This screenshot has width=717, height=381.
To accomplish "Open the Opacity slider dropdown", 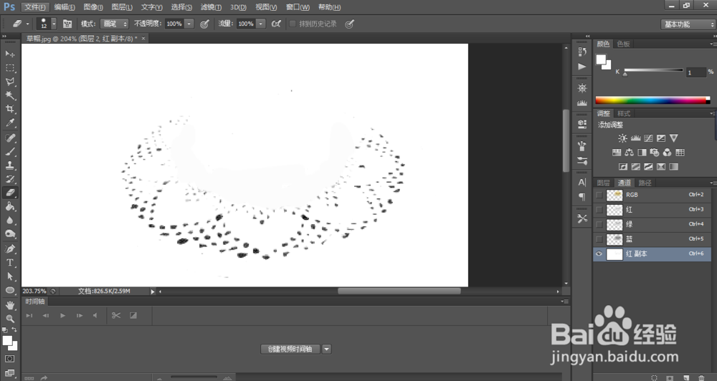I will (189, 24).
